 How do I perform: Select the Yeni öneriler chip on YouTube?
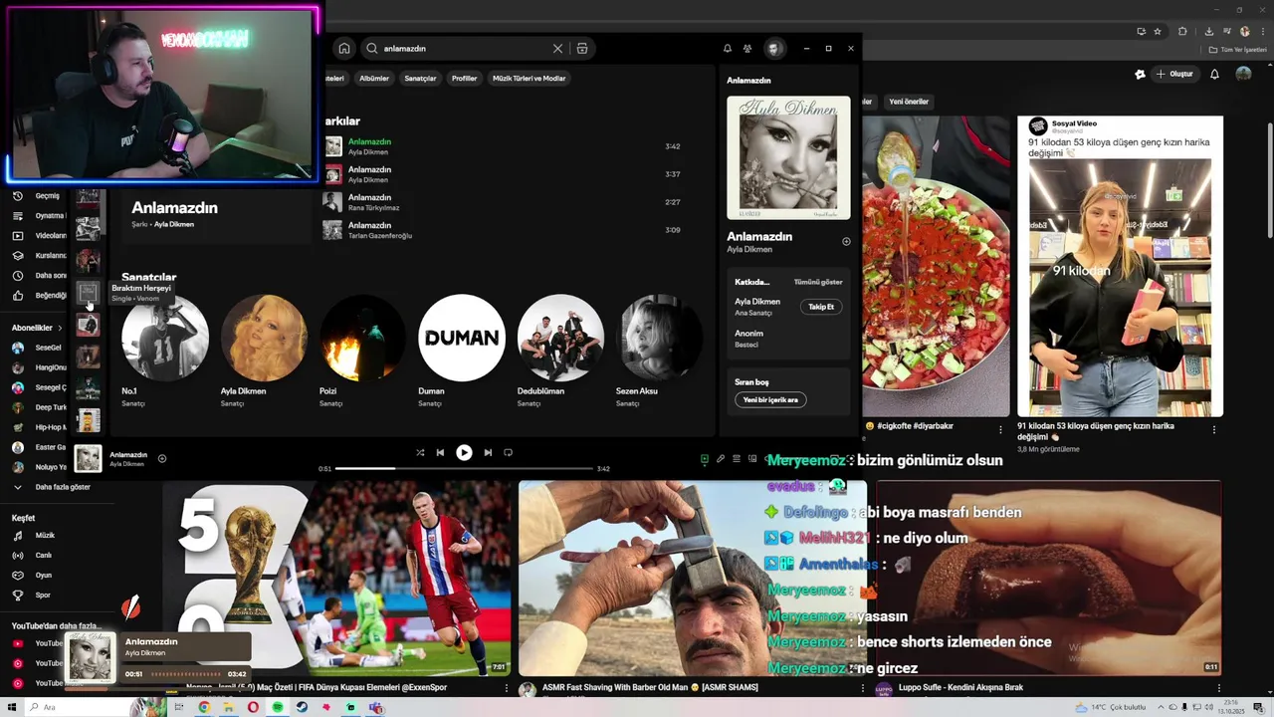coord(909,102)
